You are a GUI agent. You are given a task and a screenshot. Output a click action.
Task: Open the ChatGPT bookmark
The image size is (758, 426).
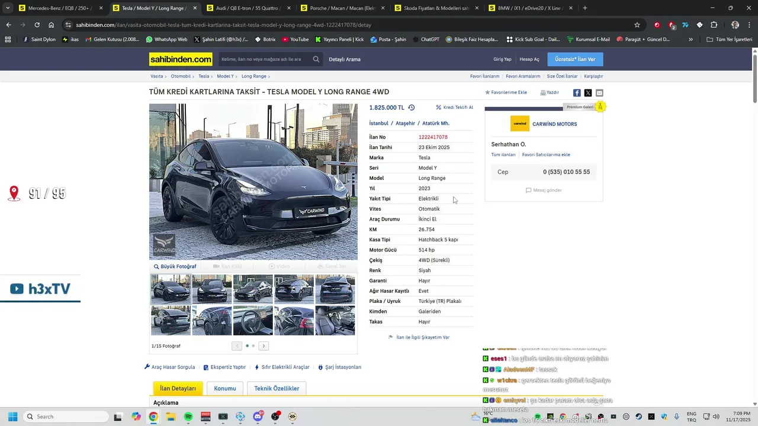tap(425, 39)
